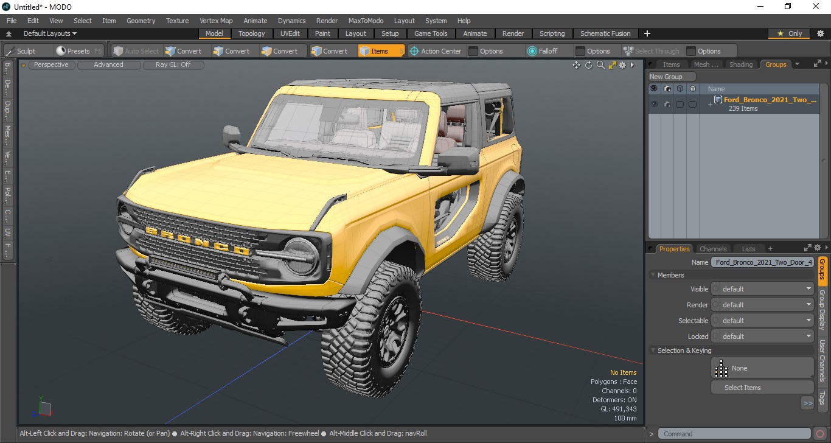Toggle second checkbox in Ford_Bronco row

coord(692,105)
